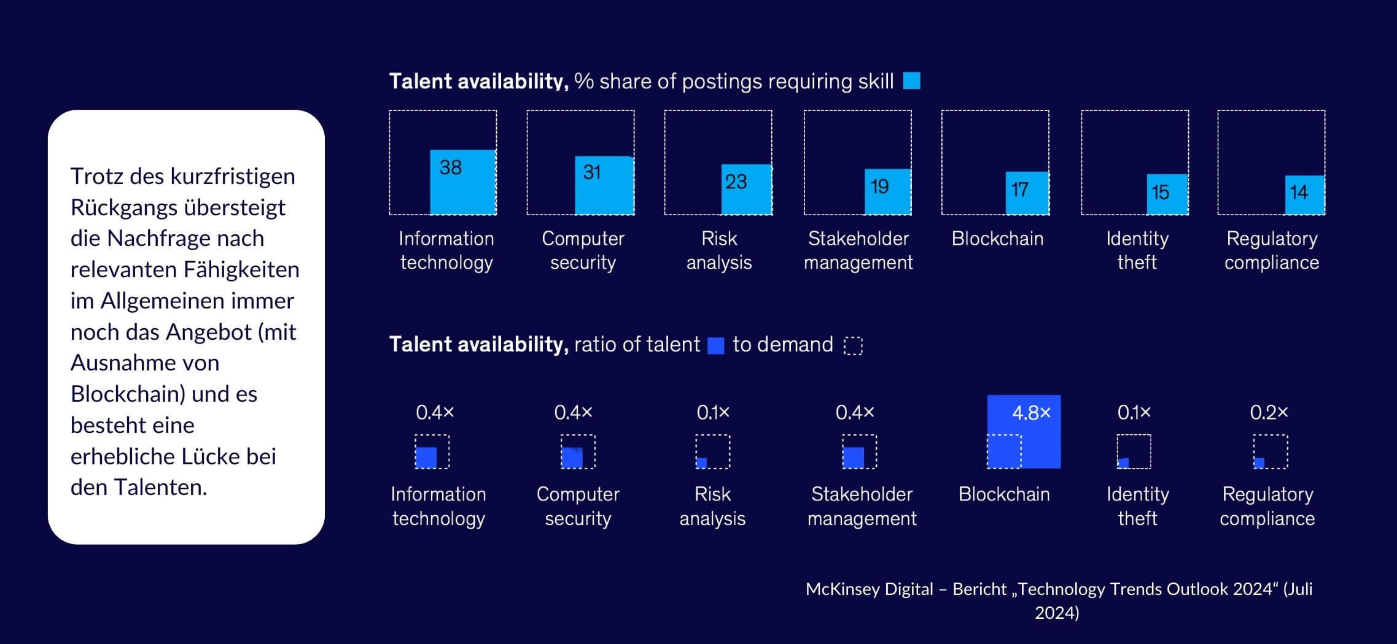Screen dimensions: 1397x644
Task: Select the Computer security bar labeled 31
Action: (604, 185)
